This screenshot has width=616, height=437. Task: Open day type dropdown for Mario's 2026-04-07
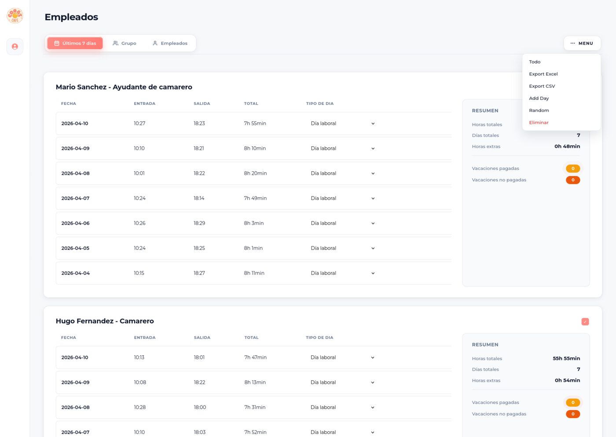[373, 199]
